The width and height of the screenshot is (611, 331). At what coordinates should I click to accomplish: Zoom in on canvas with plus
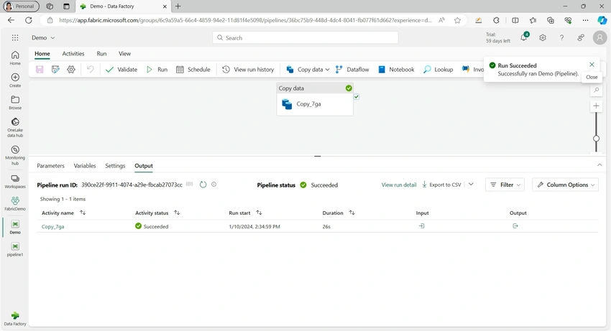(596, 106)
